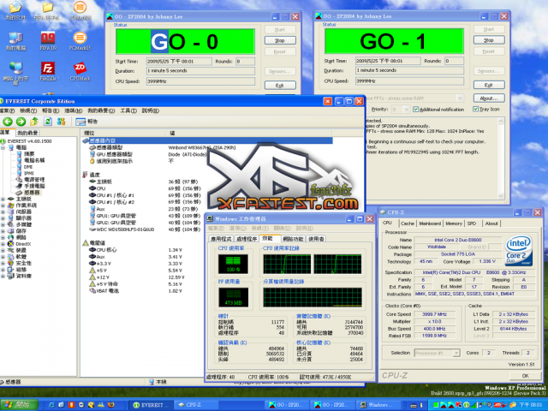Select +12 V voltage row
Viewport: 548px width, 411px height.
pyautogui.click(x=137, y=277)
